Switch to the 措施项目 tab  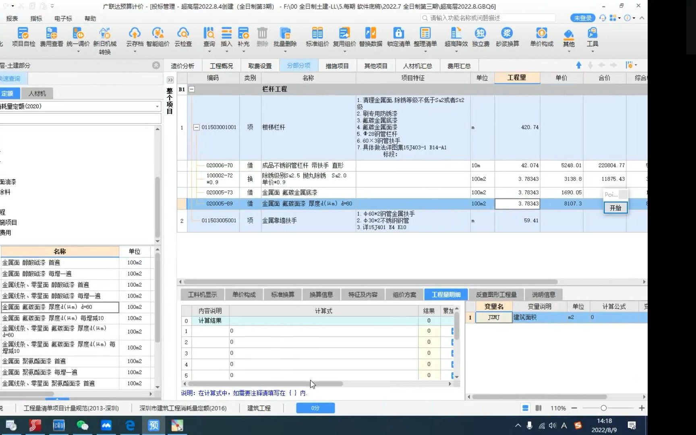point(337,65)
